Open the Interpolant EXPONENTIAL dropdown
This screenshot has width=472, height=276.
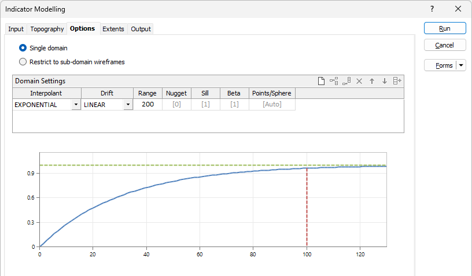coord(76,105)
